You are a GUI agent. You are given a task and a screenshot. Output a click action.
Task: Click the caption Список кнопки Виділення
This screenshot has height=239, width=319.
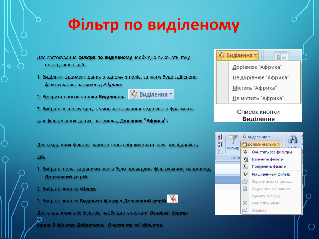pos(258,115)
